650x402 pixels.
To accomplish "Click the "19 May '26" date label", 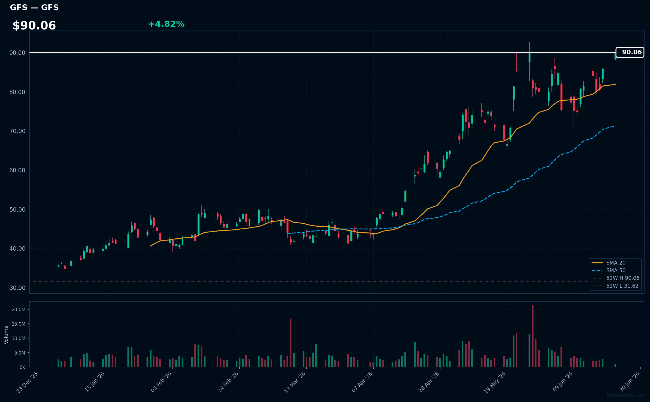I will pyautogui.click(x=495, y=383).
